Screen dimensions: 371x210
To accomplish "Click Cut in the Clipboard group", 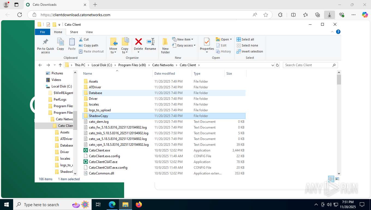I will [x=84, y=39].
